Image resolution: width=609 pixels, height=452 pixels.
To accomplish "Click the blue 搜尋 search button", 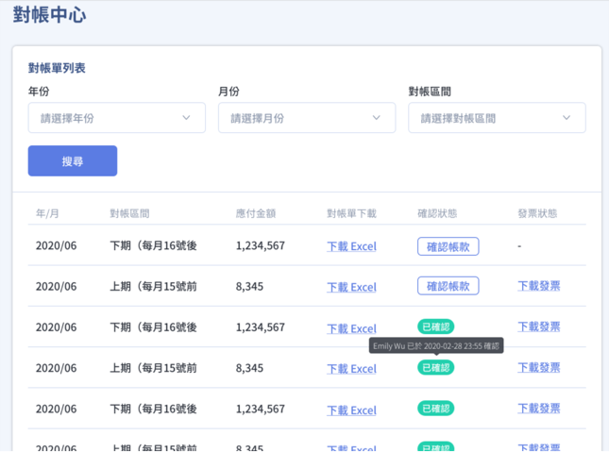I will coord(73,161).
